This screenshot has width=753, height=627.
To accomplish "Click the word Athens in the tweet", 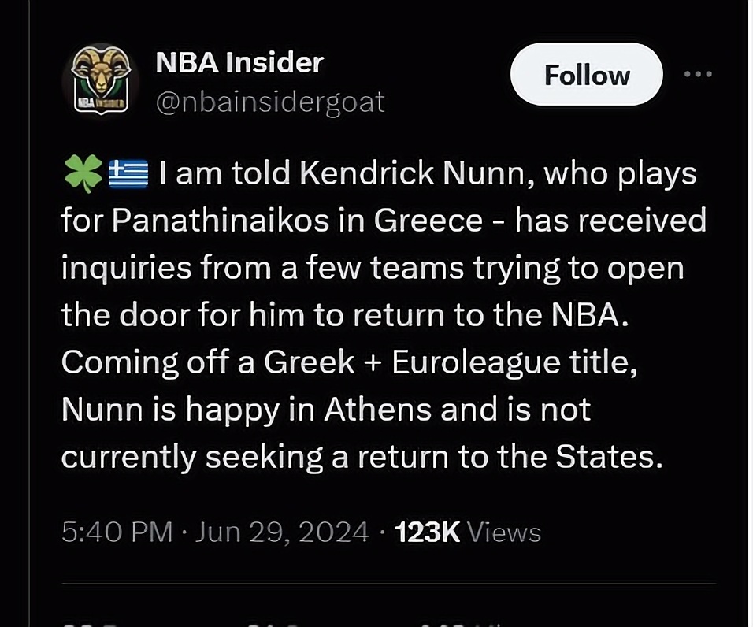I will (x=377, y=410).
